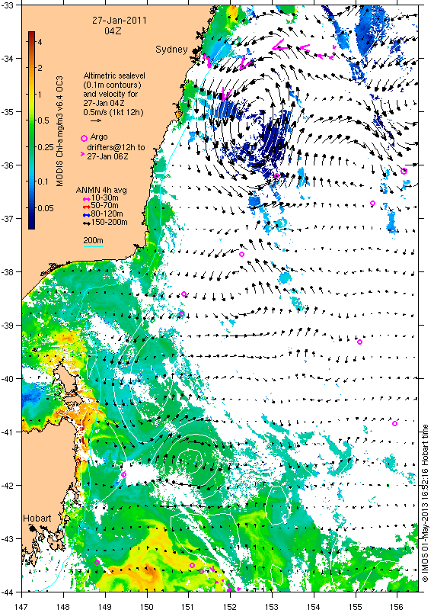Click the date text 27-Jan-2011

point(120,21)
